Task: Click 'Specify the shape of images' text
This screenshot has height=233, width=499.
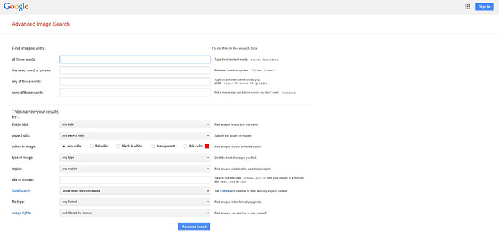Action: pos(234,136)
